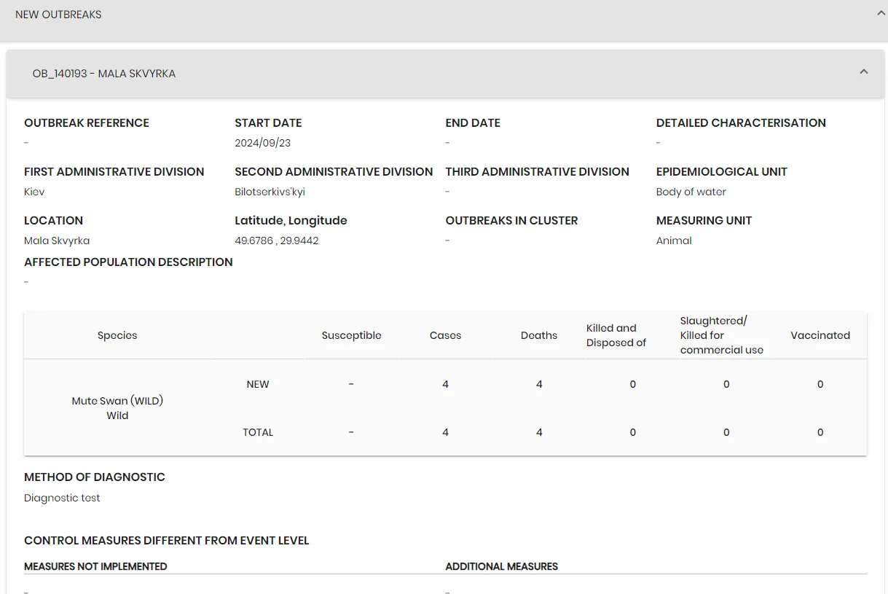Screen dimensions: 888x594
Task: Click the METHOD OF DIAGNOSTIC heading
Action: pos(95,477)
